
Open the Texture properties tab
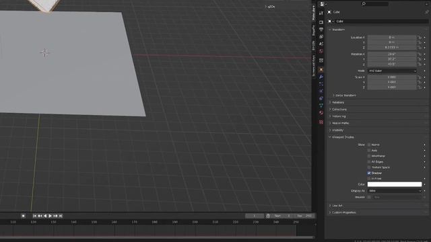(321, 122)
